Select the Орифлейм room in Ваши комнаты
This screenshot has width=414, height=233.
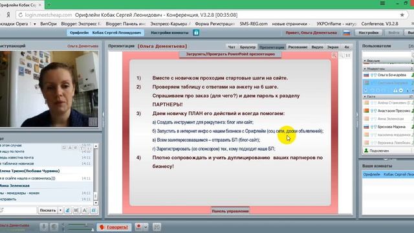click(388, 174)
